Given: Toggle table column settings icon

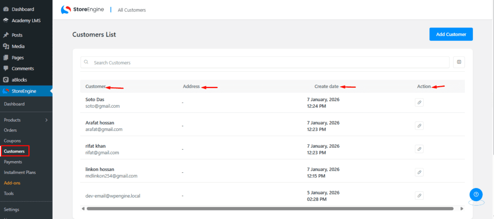Looking at the screenshot, I should (459, 62).
